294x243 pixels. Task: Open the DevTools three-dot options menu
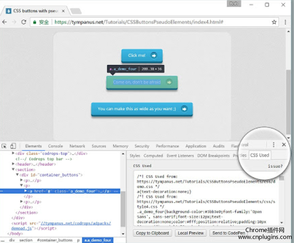pyautogui.click(x=274, y=145)
